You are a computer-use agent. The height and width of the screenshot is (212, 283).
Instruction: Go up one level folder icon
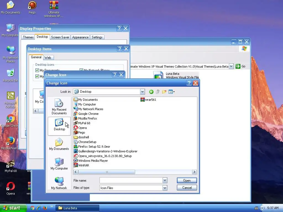tap(158, 92)
